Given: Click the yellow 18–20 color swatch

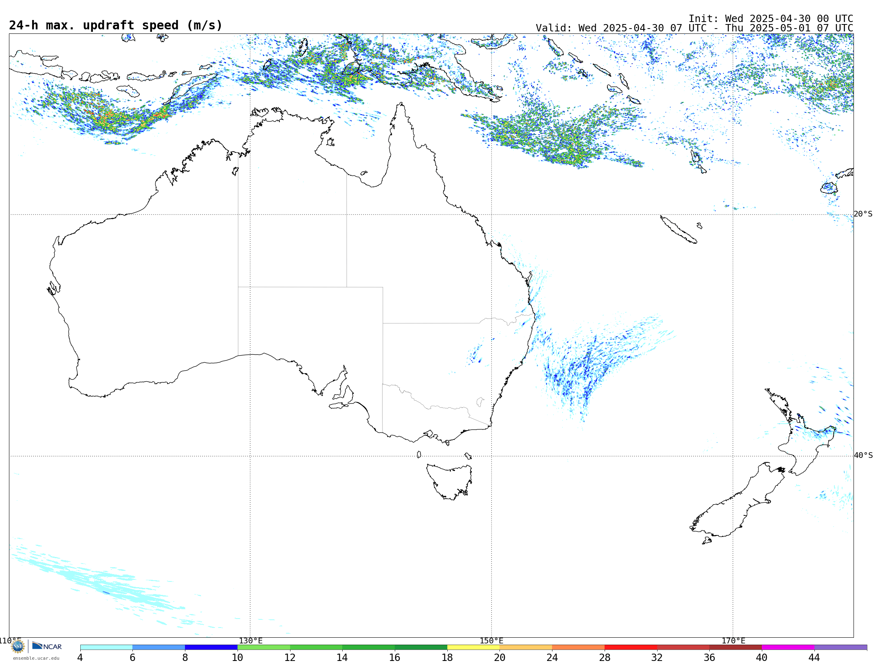Looking at the screenshot, I should pyautogui.click(x=473, y=648).
